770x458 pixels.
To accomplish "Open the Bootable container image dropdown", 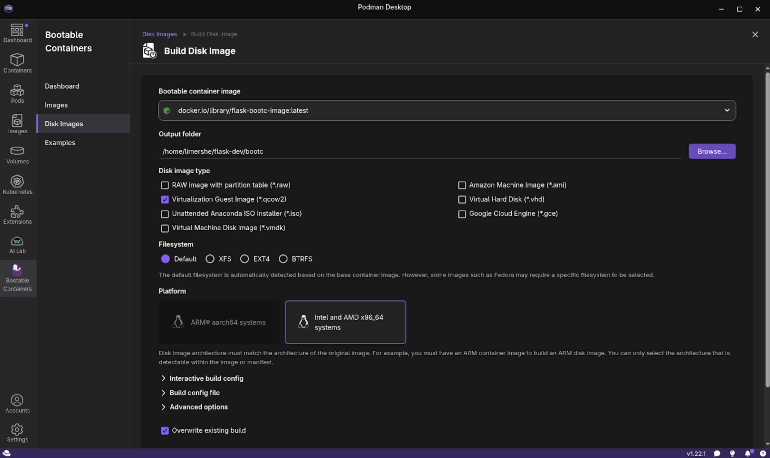I will point(447,110).
